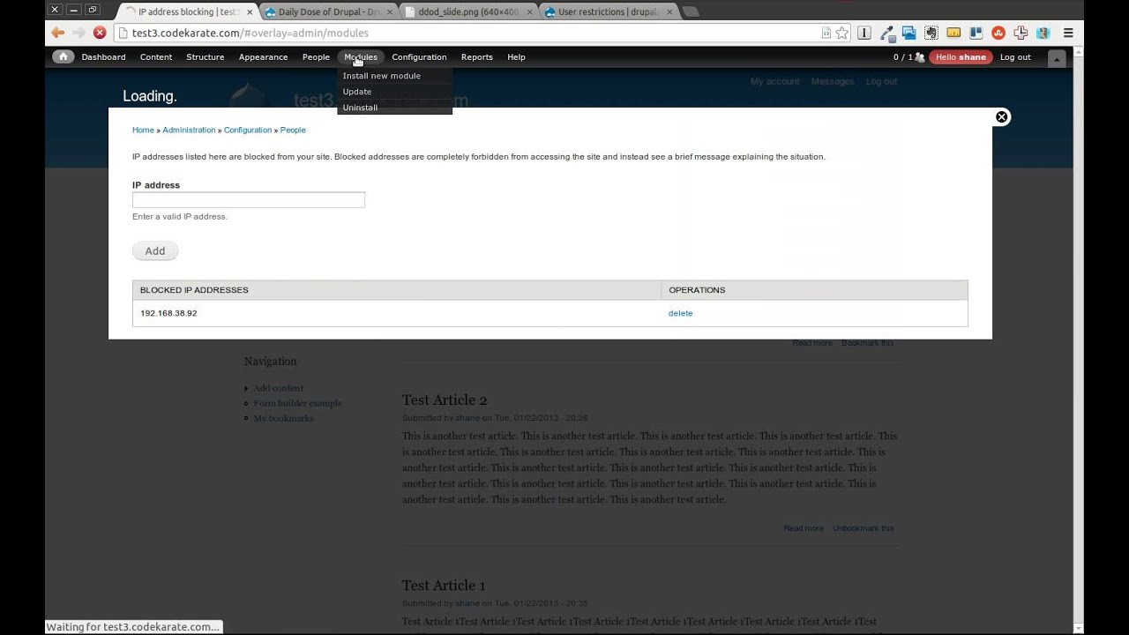Select the 192.168.38.92 table cell

(397, 313)
